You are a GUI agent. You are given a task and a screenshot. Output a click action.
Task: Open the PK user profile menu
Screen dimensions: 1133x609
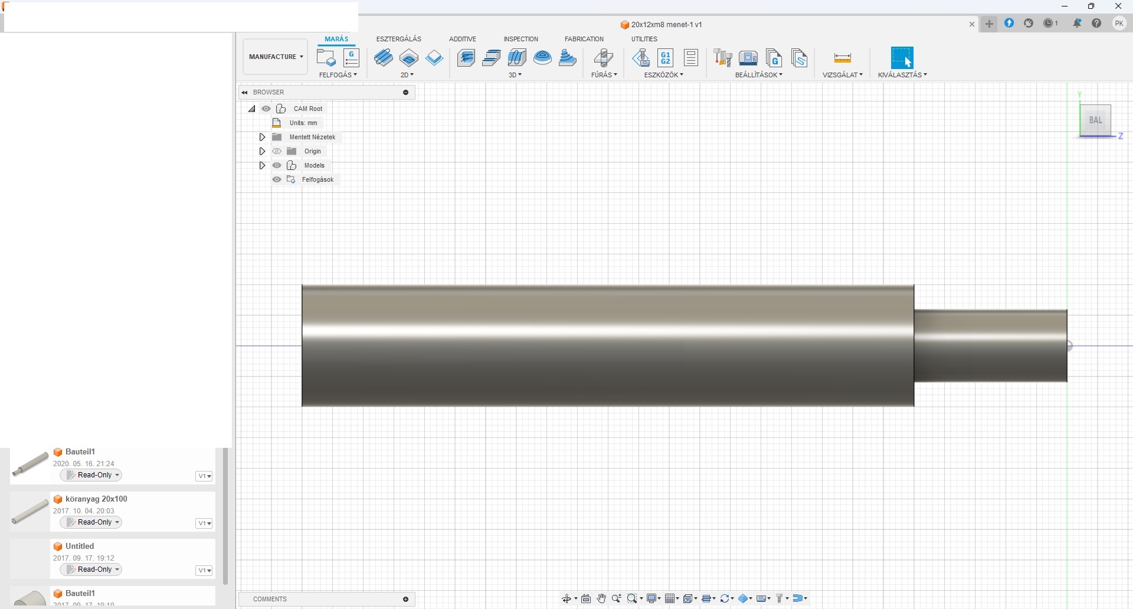coord(1119,24)
